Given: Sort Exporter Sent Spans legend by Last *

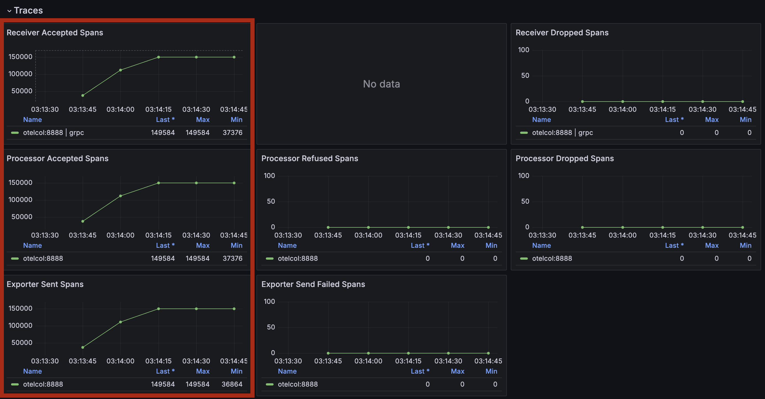Looking at the screenshot, I should (x=165, y=371).
